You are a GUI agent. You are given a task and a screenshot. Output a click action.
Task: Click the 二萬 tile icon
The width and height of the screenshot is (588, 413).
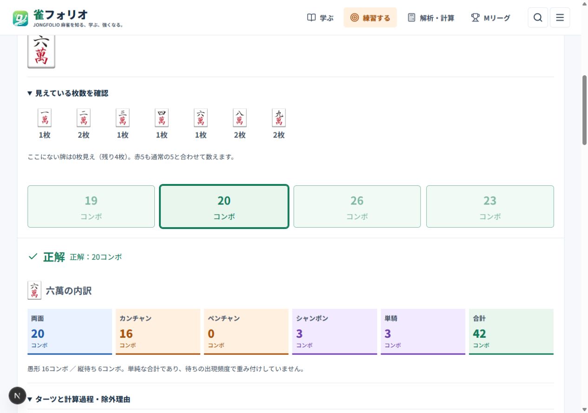point(84,118)
